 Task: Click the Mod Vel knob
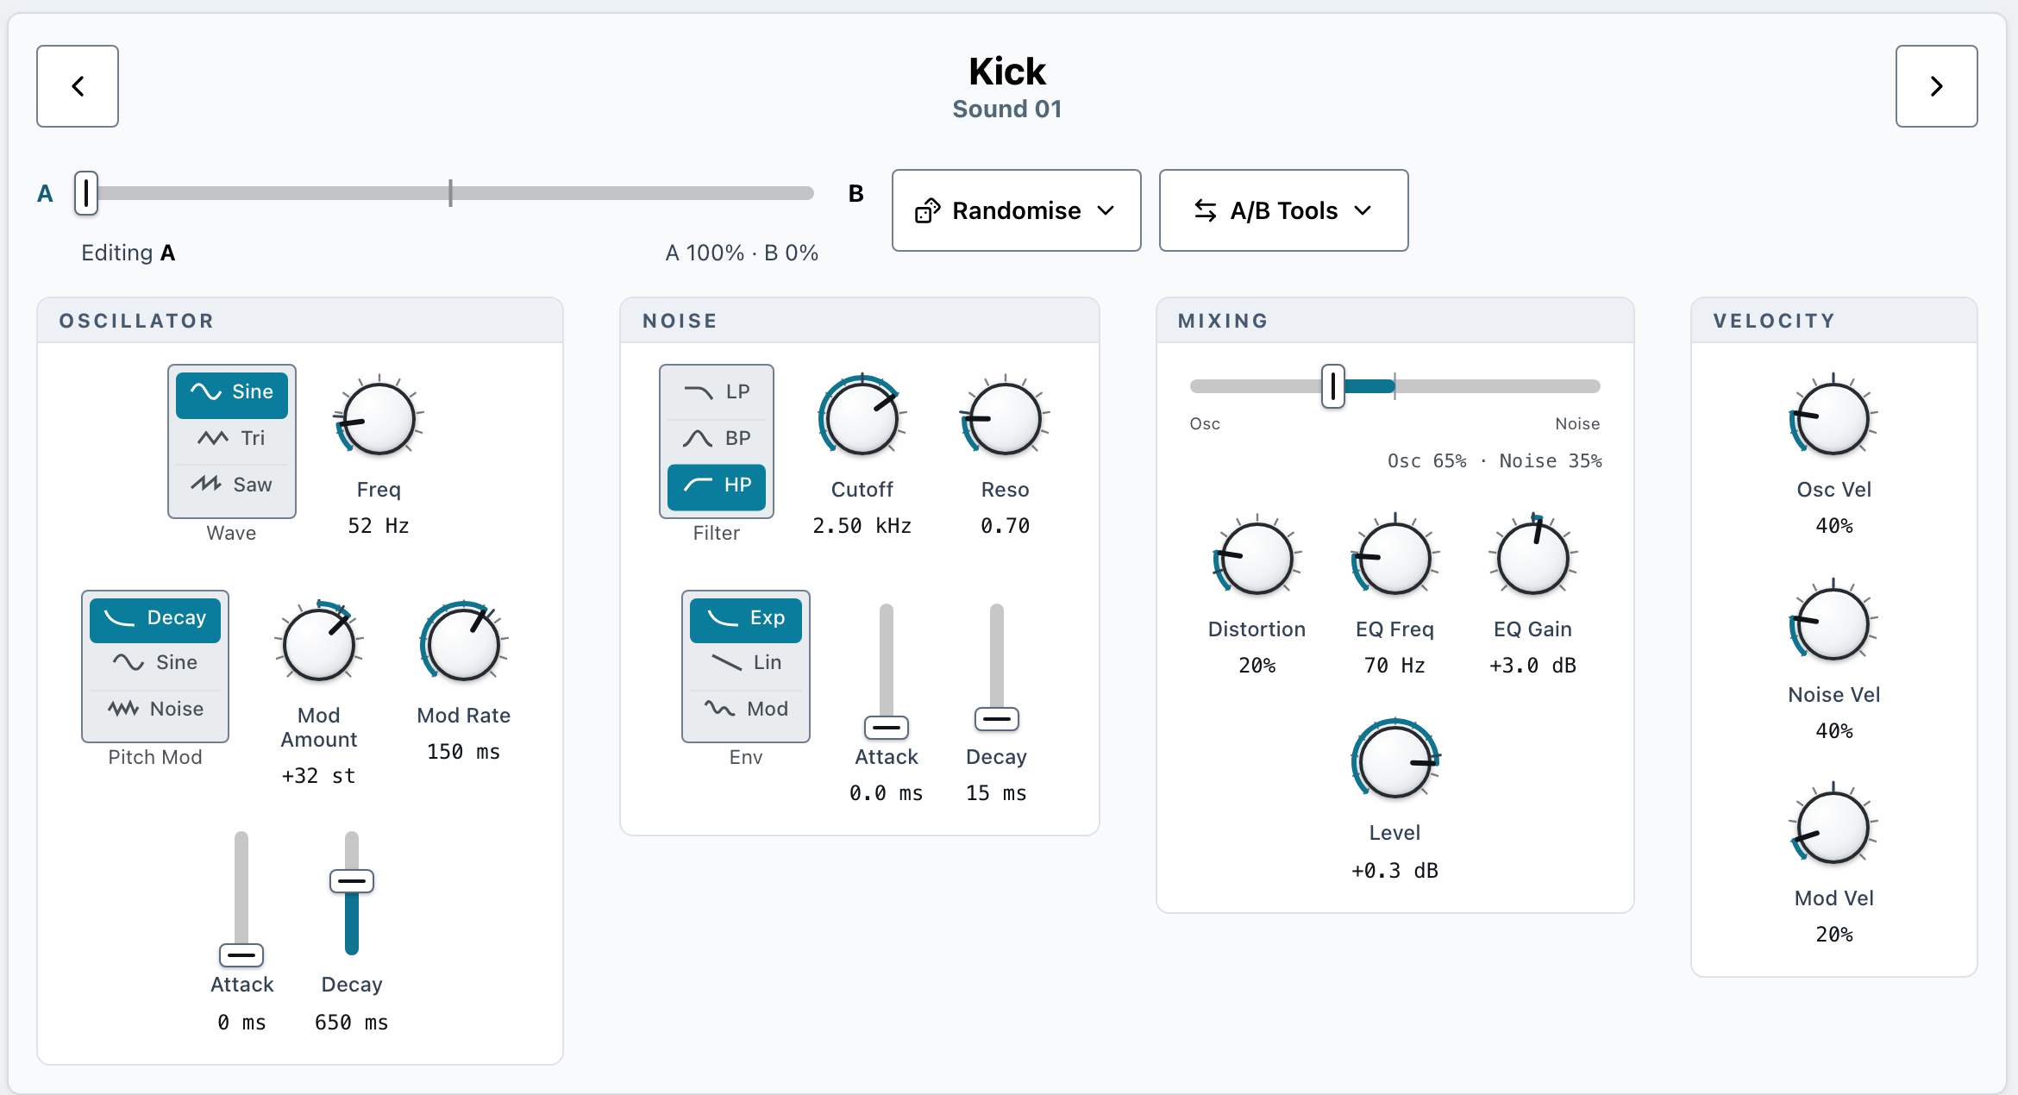click(x=1833, y=829)
